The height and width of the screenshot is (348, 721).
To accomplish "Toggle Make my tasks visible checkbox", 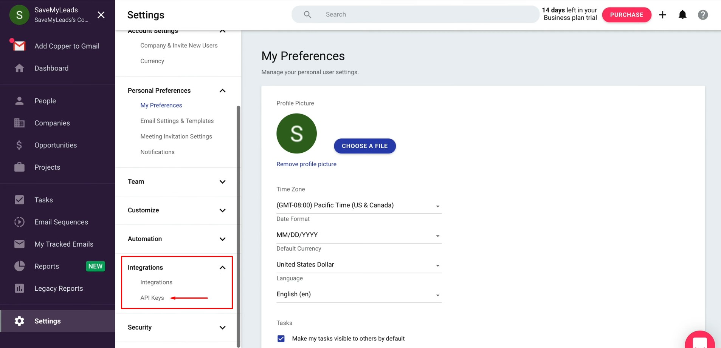I will [x=281, y=339].
